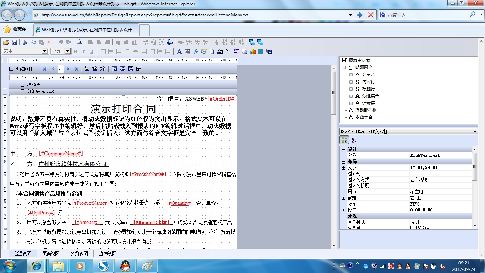Select the line drawing tool

tap(228, 52)
